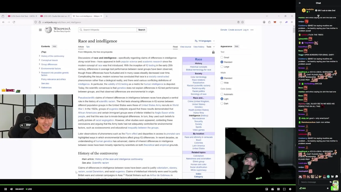Click the Donate link
The height and width of the screenshot is (192, 341).
pyautogui.click(x=224, y=30)
